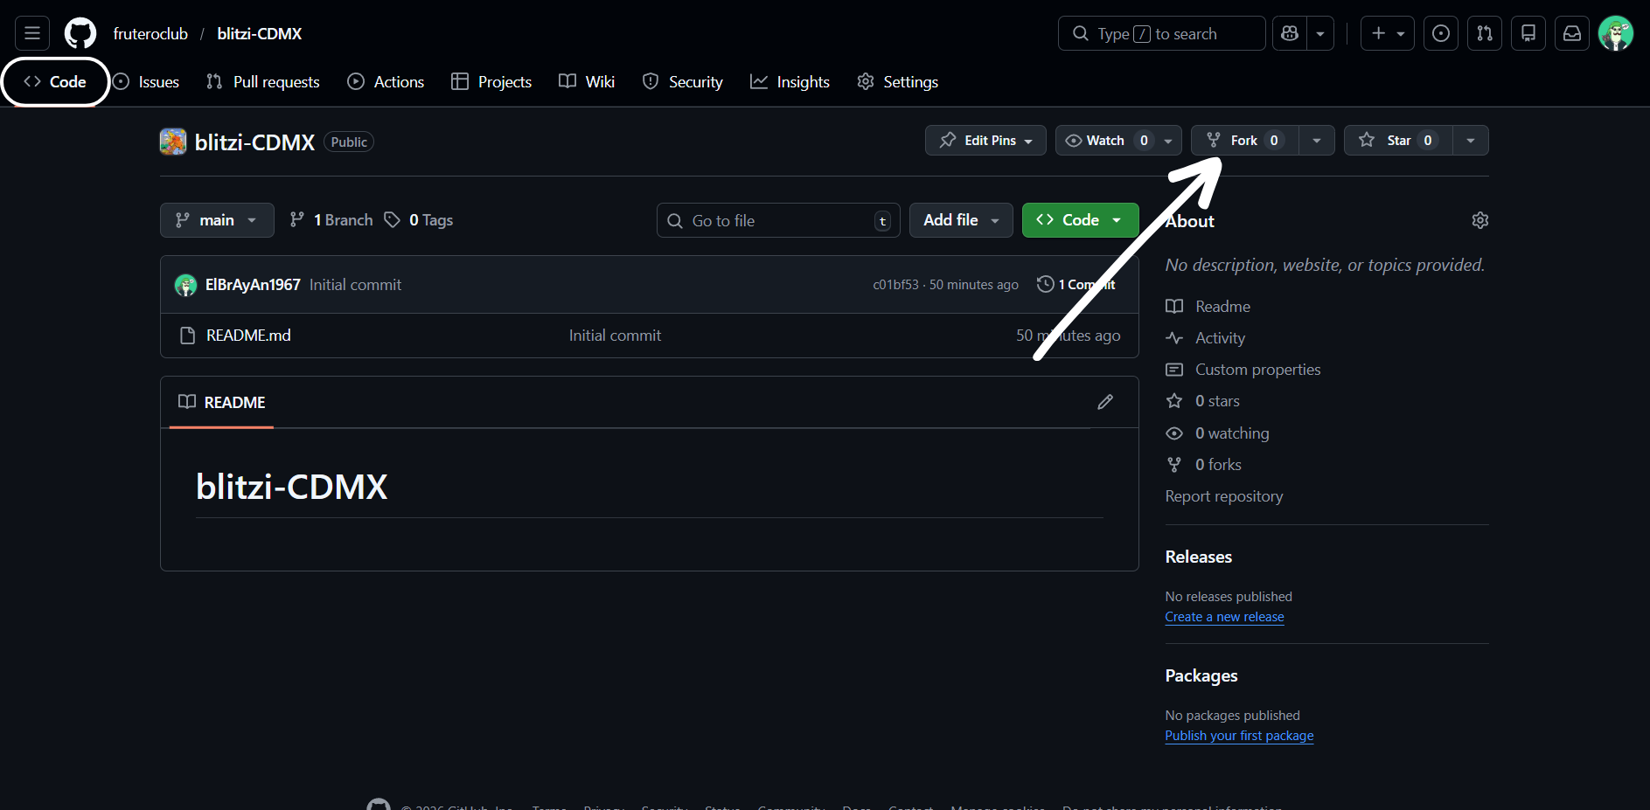Open the Edit Pins dropdown
Screen dimensions: 1650x810
[985, 140]
